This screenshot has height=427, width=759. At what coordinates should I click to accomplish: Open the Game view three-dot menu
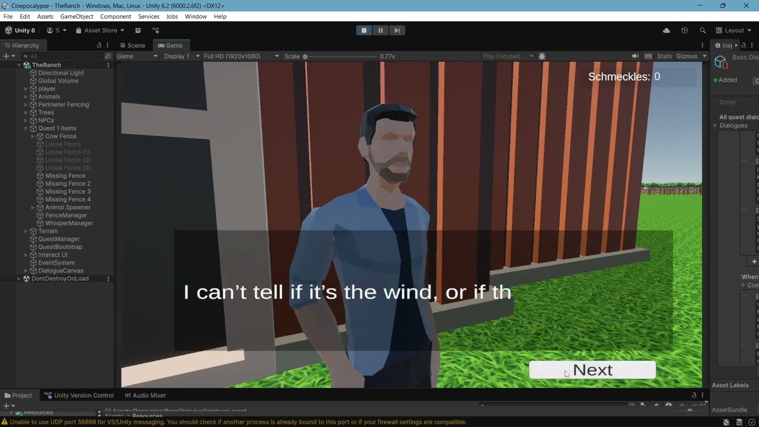click(x=703, y=45)
